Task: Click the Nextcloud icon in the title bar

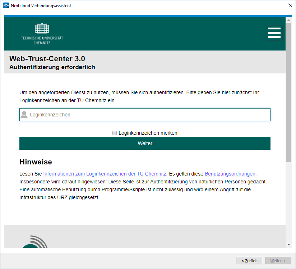Action: click(6, 6)
